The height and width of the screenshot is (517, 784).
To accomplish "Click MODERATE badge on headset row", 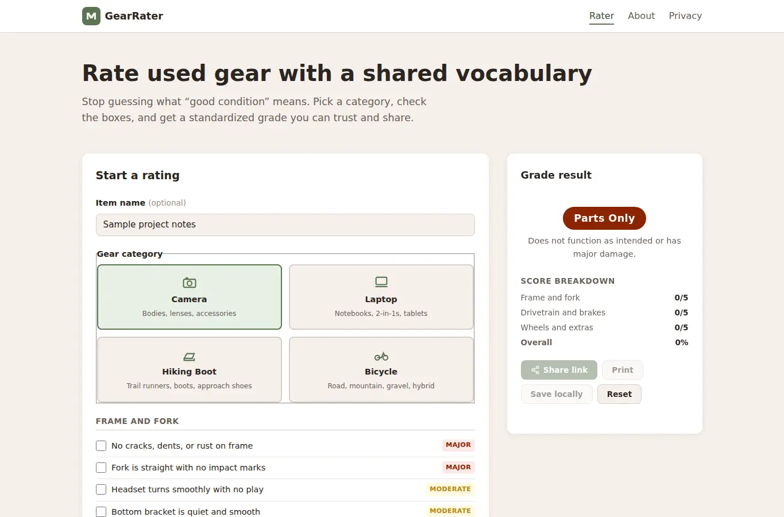I will [x=450, y=489].
